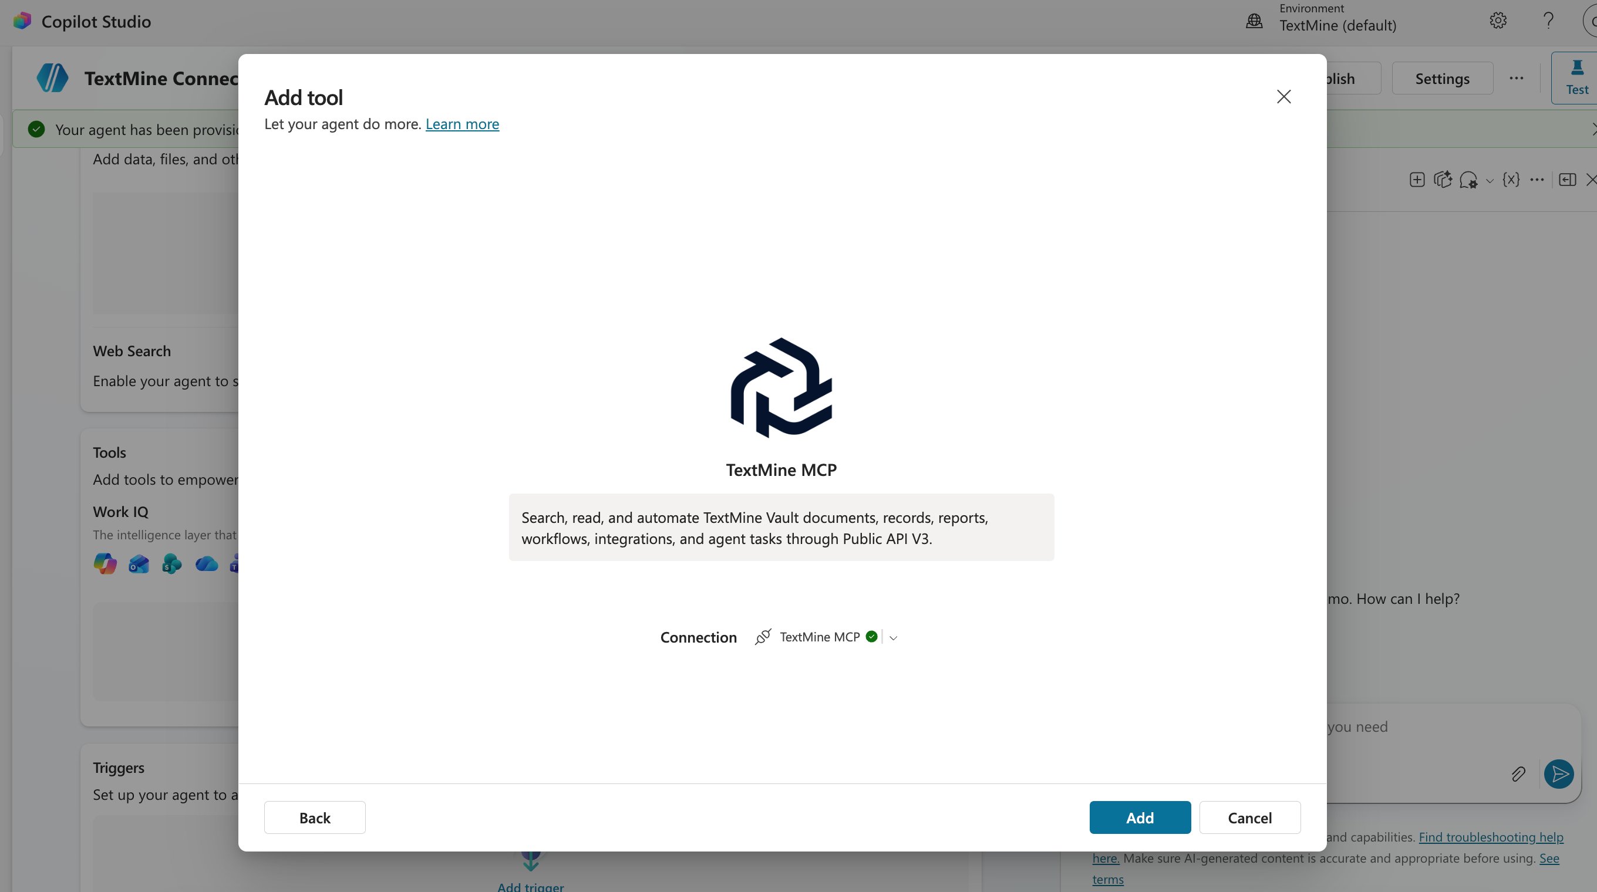
Task: Click the OneDrive cloud Work IQ icon
Action: tap(206, 564)
